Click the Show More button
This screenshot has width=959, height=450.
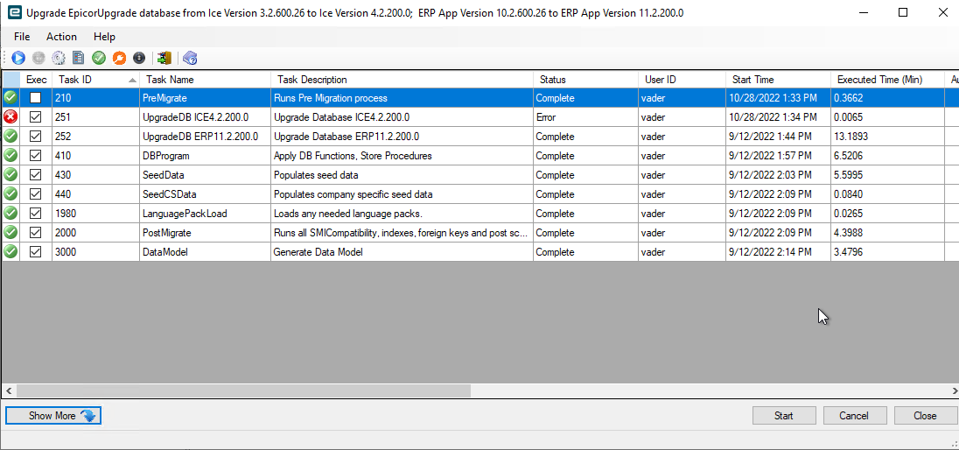[x=53, y=416]
